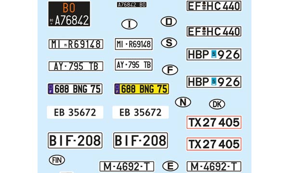289x173 pixels.
Task: Click the oval N country badge
Action: tap(183, 102)
